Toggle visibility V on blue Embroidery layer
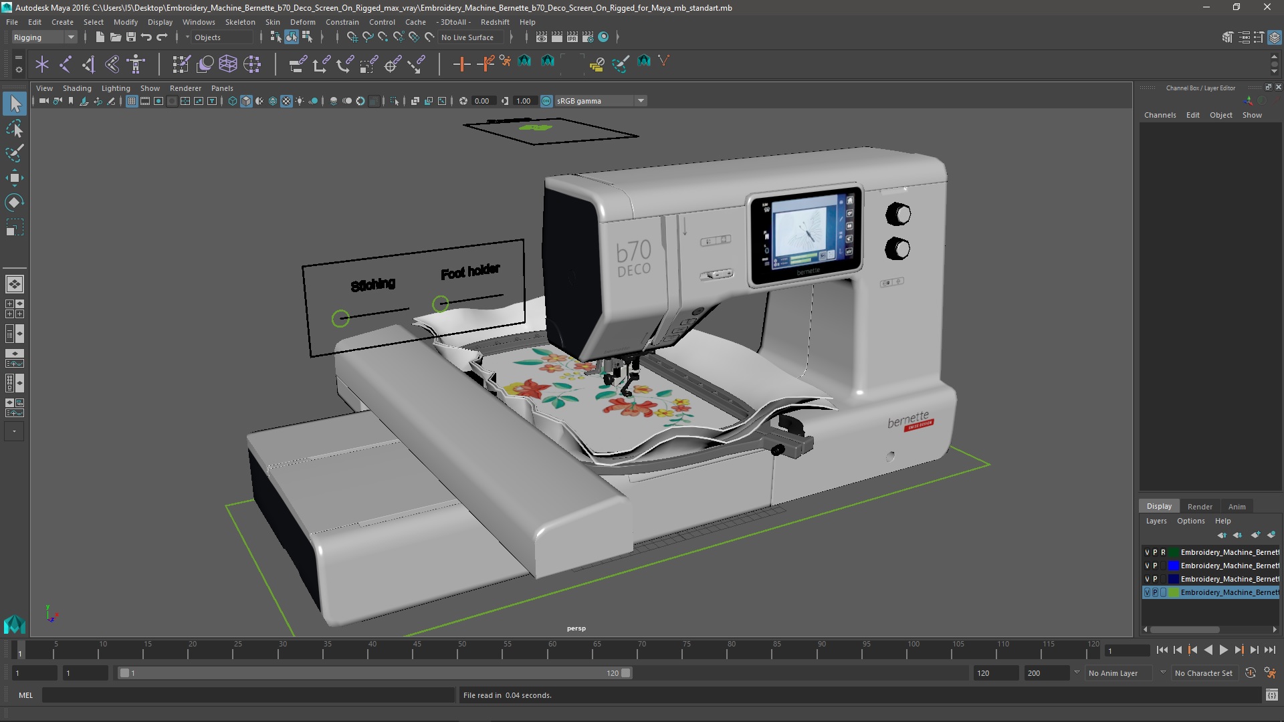 tap(1147, 566)
